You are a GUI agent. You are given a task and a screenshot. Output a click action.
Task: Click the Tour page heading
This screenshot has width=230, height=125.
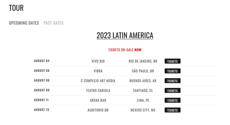(x=16, y=8)
